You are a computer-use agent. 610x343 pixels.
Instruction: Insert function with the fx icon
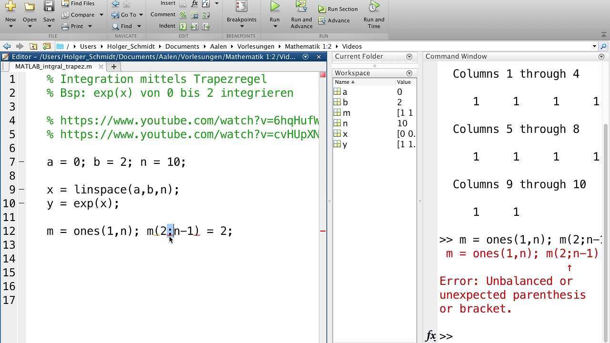coord(194,3)
